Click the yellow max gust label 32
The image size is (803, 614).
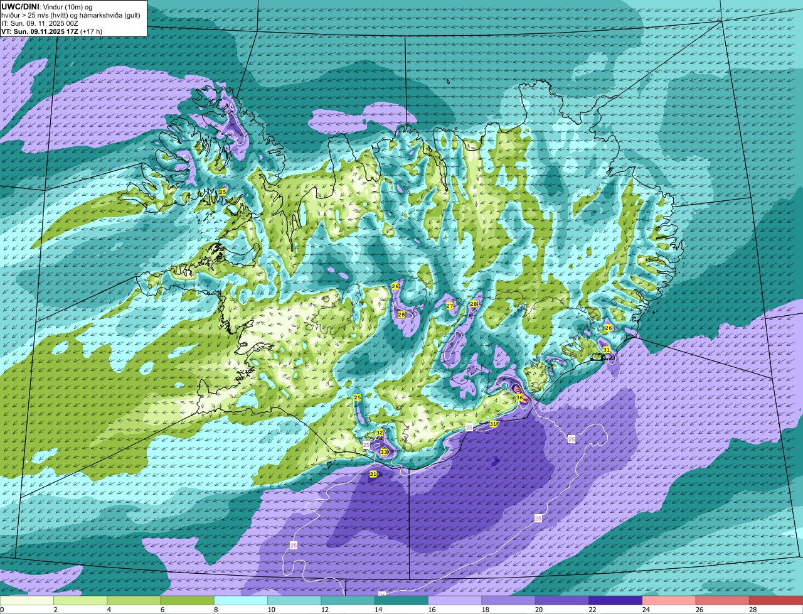(x=380, y=433)
